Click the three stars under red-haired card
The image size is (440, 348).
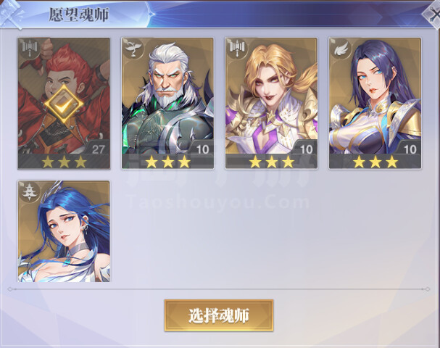pyautogui.click(x=64, y=162)
